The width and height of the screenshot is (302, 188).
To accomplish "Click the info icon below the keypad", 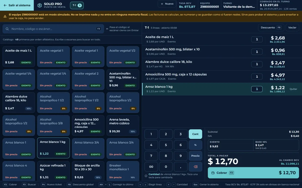I will click(146, 176).
